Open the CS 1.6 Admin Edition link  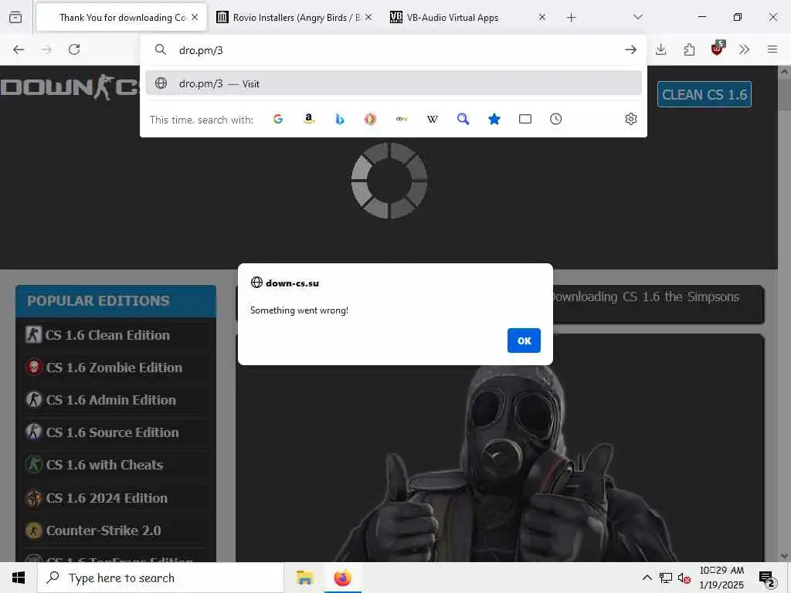(111, 400)
